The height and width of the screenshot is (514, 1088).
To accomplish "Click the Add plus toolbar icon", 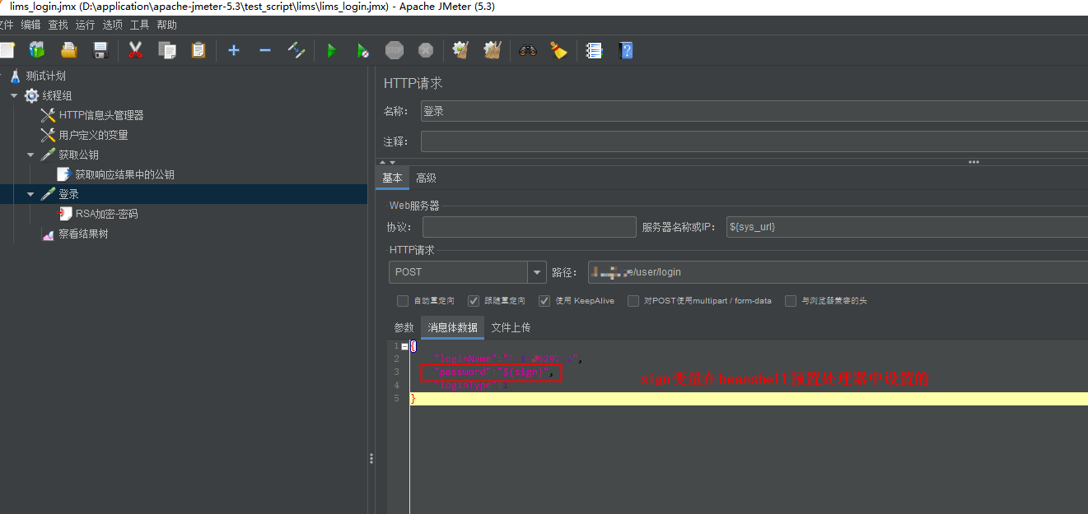I will (x=234, y=51).
